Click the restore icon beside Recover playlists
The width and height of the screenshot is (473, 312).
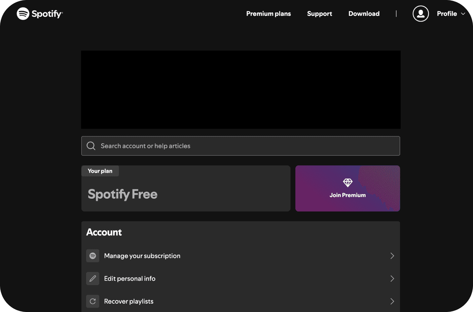93,301
